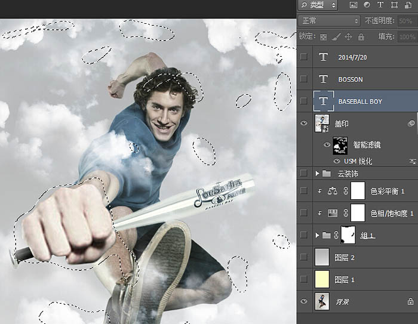Click the lock icon on 背景 layer

[x=411, y=301]
